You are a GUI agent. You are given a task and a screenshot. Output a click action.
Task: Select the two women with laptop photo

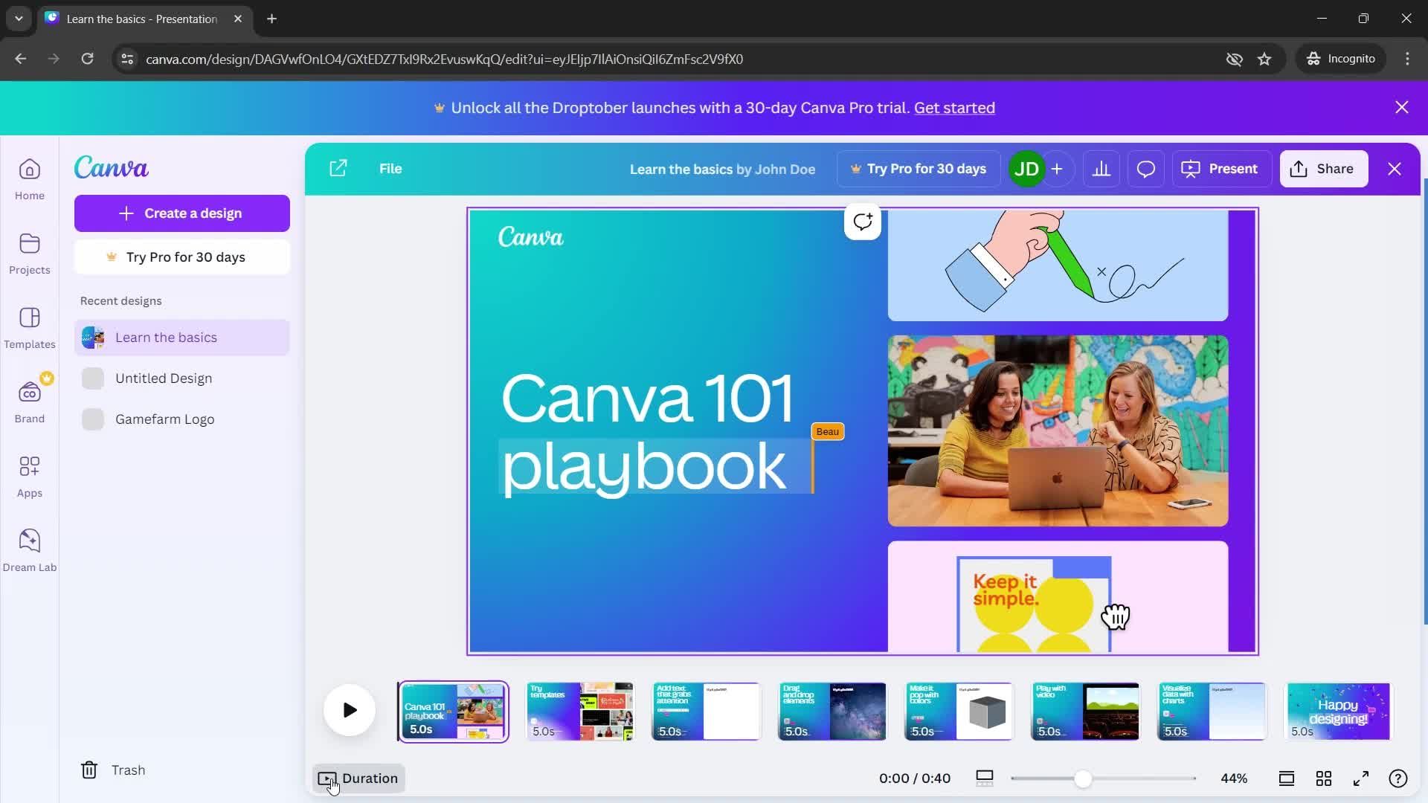(x=1058, y=430)
